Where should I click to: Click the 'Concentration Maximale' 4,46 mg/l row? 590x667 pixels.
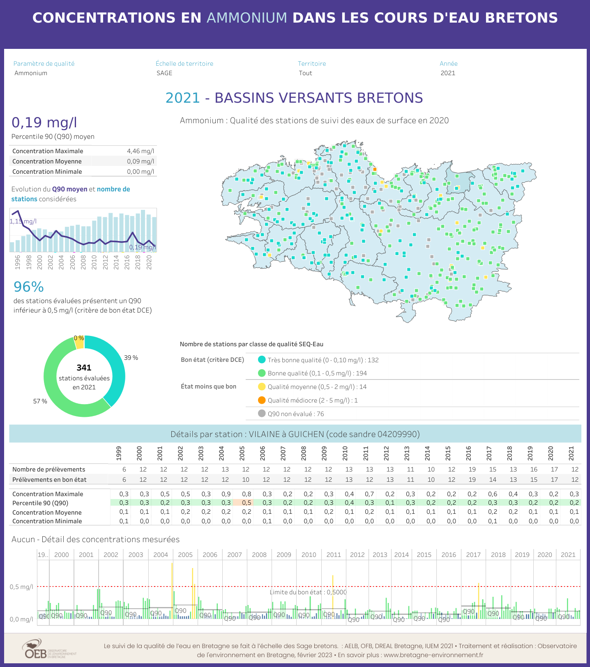tap(83, 151)
